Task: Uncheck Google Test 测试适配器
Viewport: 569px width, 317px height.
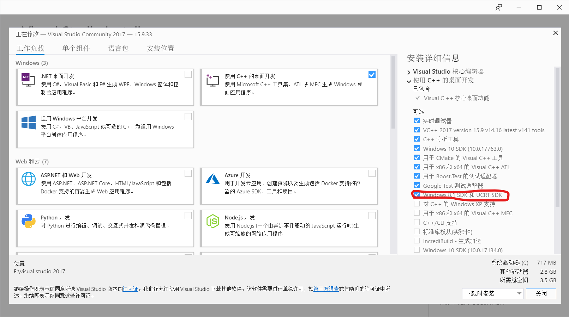Action: (417, 185)
